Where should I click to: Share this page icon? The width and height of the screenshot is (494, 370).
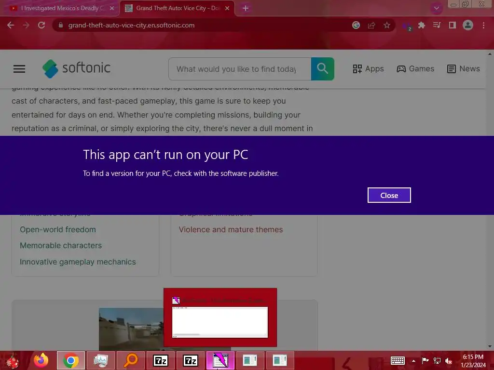coord(371,25)
